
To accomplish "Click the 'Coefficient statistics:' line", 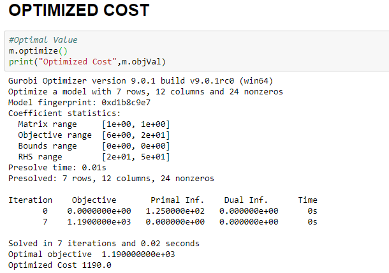I will click(64, 114).
